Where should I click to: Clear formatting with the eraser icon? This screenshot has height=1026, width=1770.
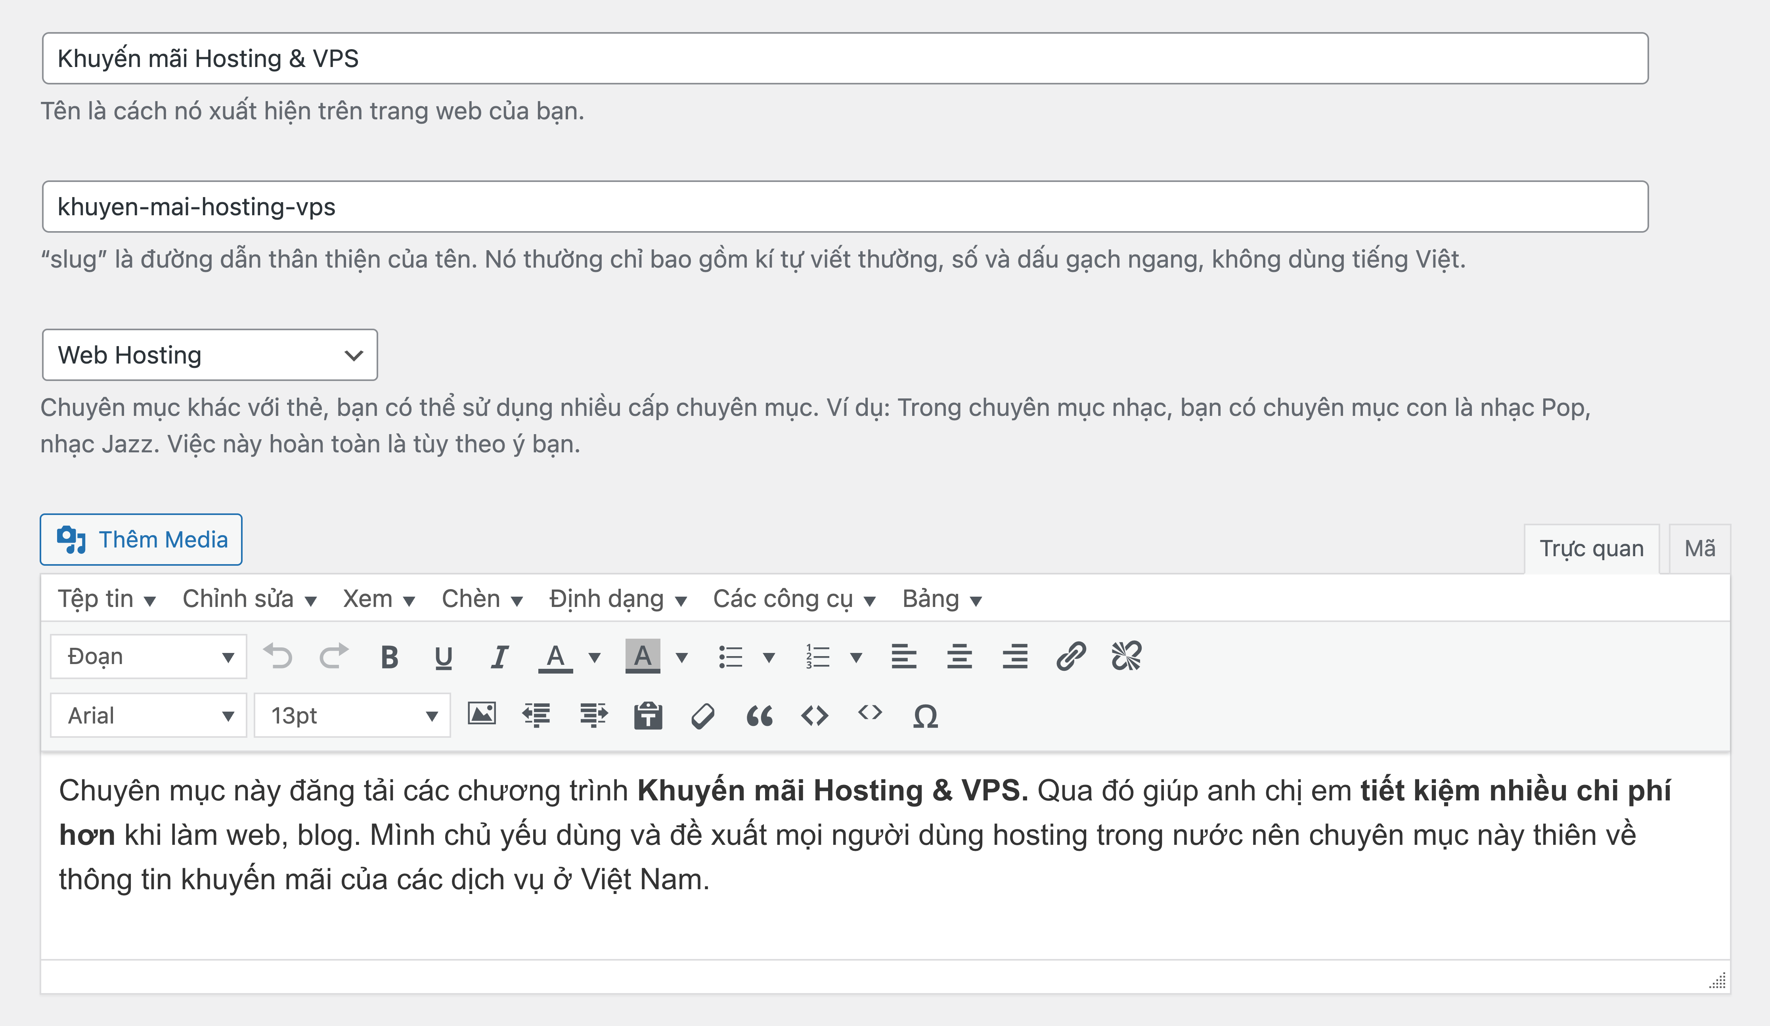pos(702,716)
